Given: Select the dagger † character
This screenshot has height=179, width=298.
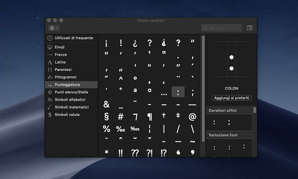Looking at the screenshot, I should pos(164,115).
